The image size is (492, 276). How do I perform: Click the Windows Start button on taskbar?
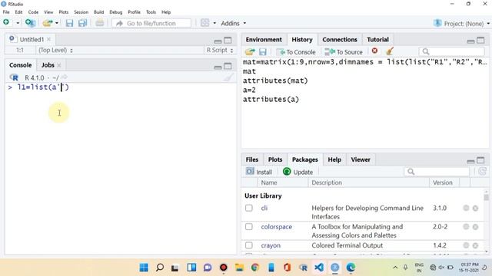(x=144, y=268)
